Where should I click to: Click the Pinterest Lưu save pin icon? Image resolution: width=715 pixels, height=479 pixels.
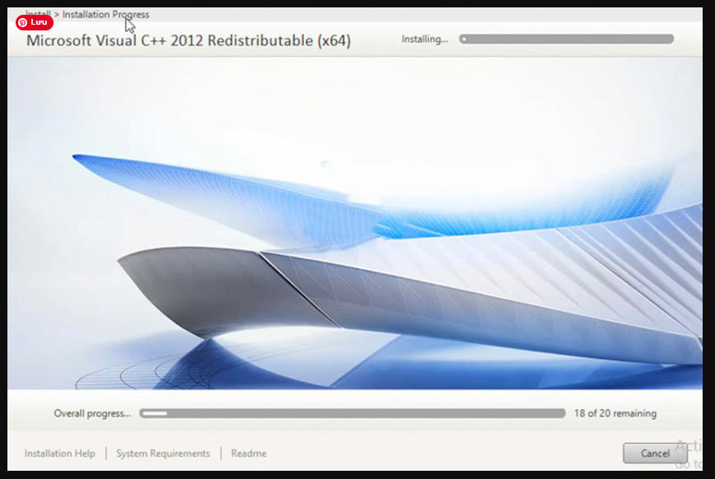tap(35, 24)
